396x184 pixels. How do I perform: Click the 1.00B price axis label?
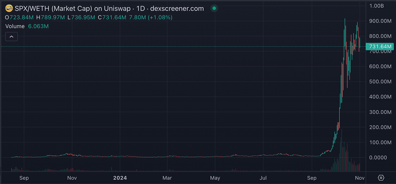376,6
